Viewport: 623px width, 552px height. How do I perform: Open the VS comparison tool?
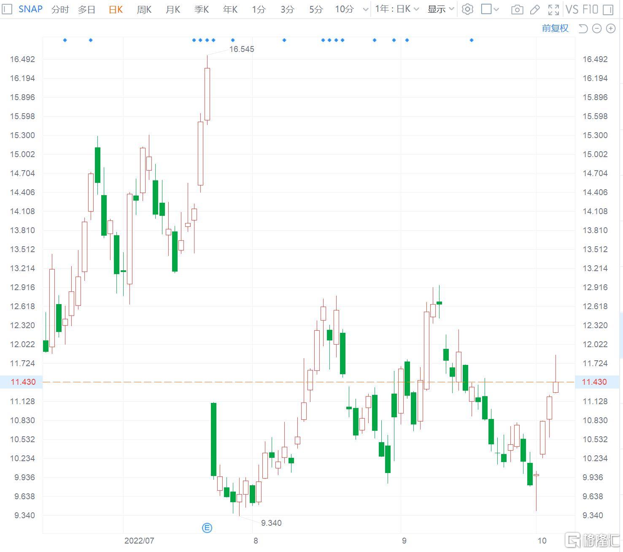pos(572,9)
